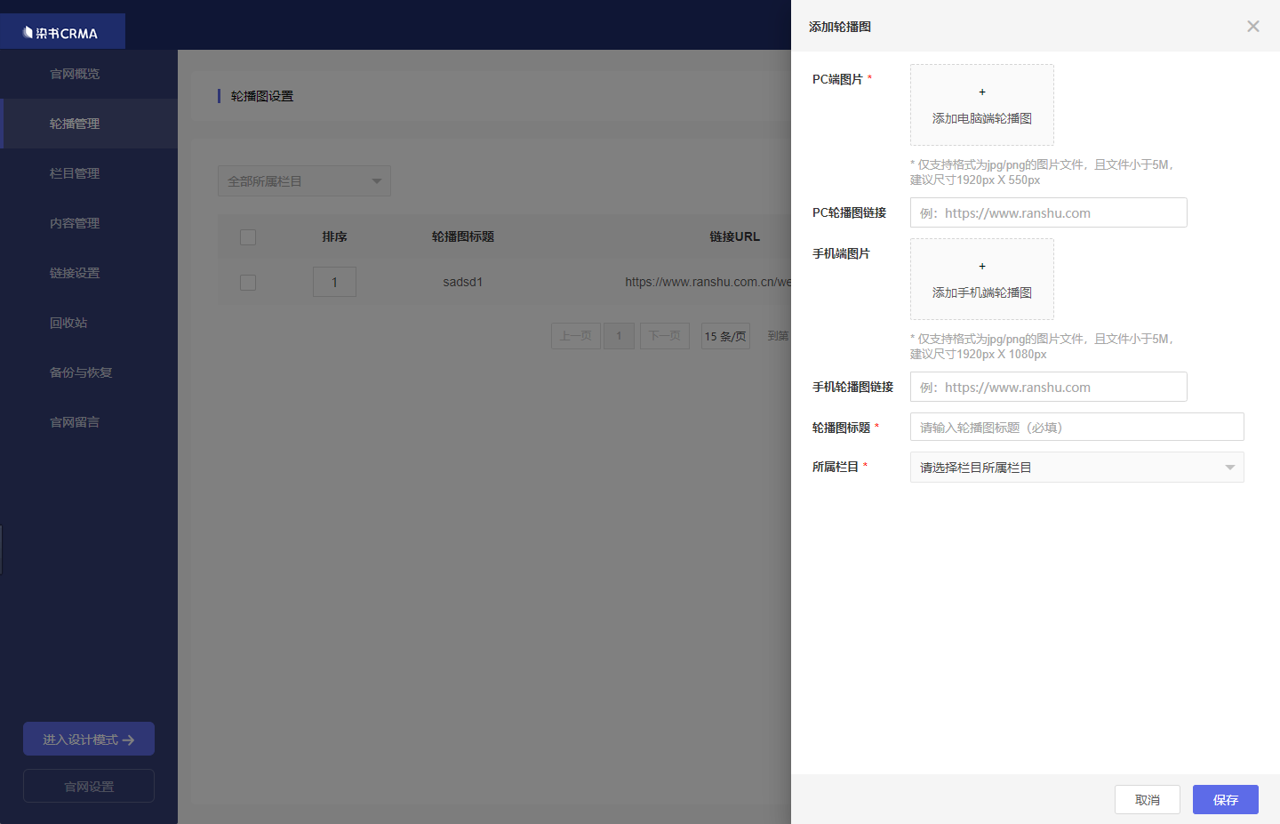Click the 取消 button

pos(1148,799)
